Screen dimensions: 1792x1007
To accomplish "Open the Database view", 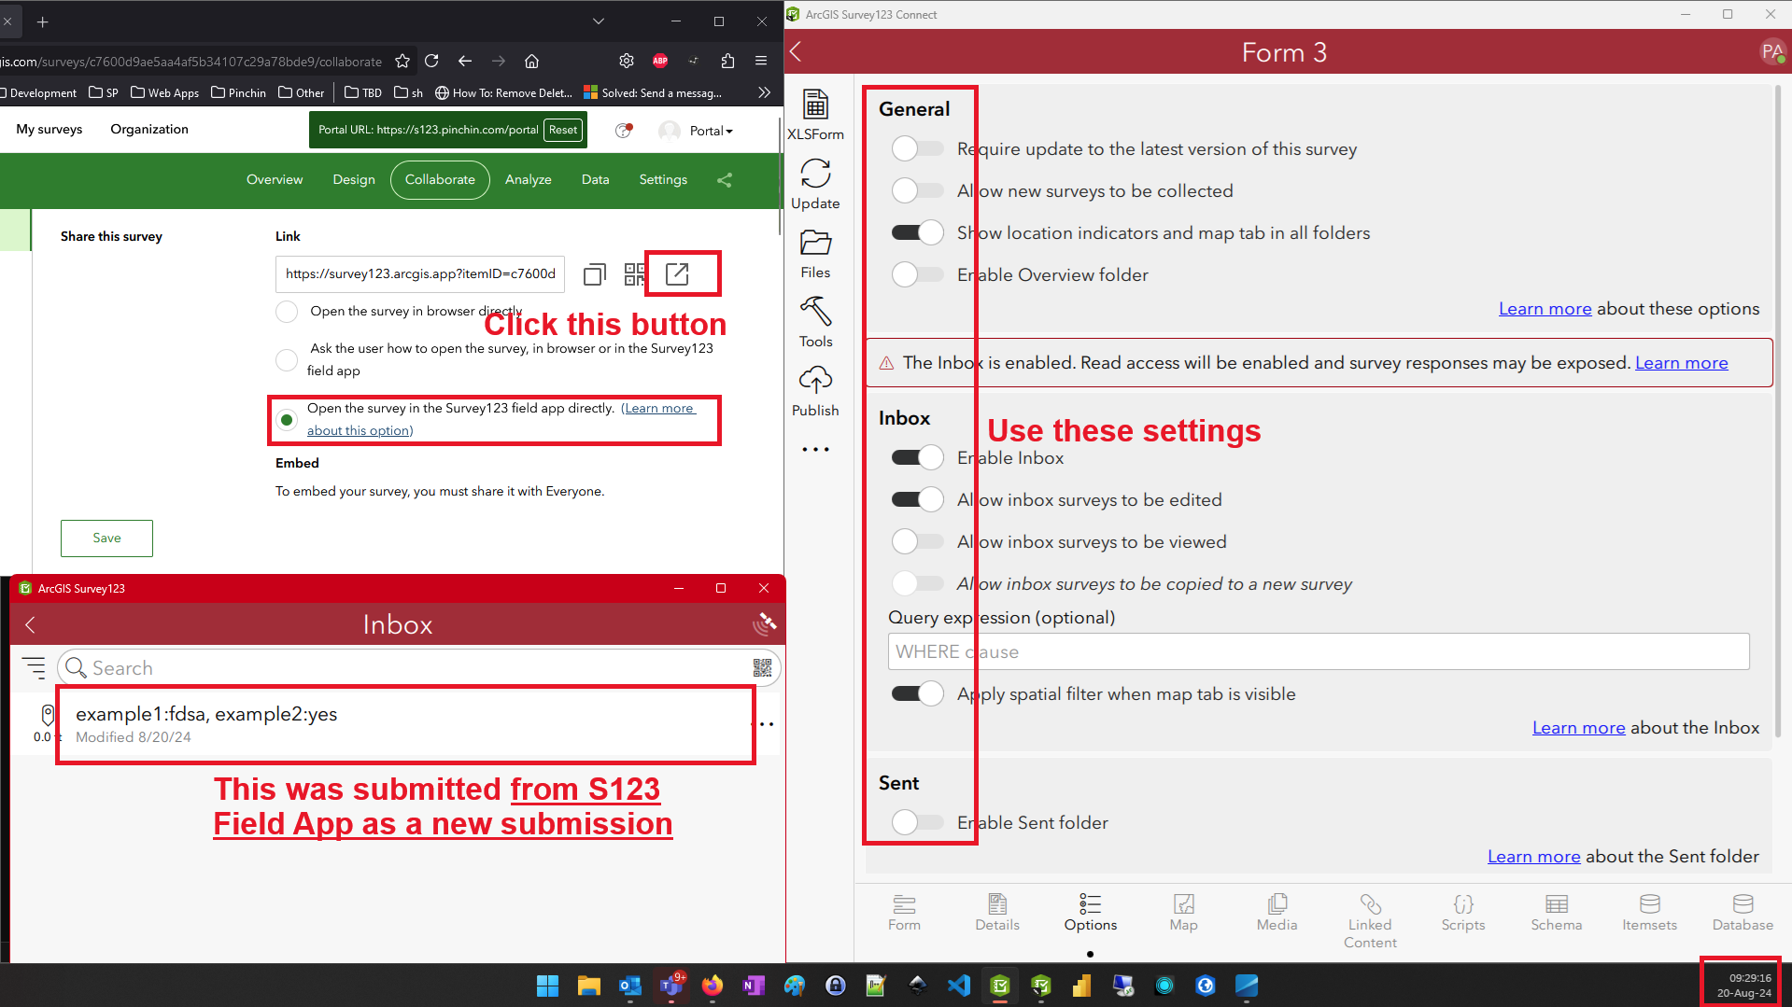I will [x=1742, y=913].
